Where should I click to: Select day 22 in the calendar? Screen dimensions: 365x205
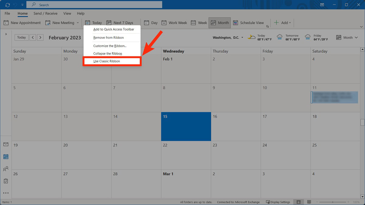pyautogui.click(x=186, y=155)
